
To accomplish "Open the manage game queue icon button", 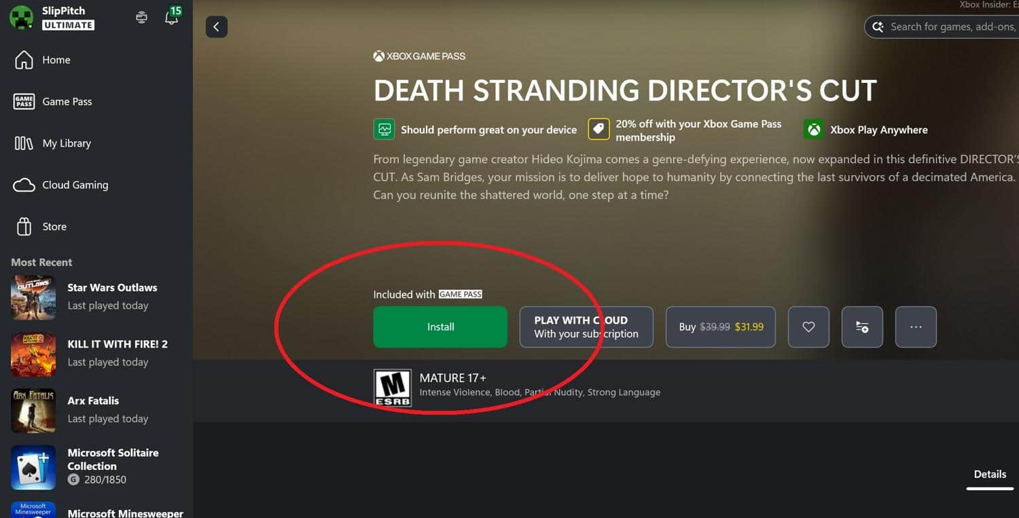I will click(861, 327).
